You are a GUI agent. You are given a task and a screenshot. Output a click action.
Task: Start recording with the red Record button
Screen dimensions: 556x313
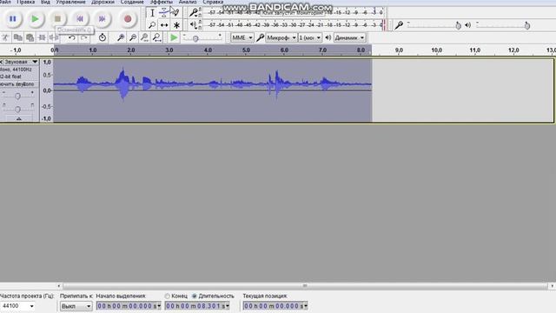pos(128,19)
